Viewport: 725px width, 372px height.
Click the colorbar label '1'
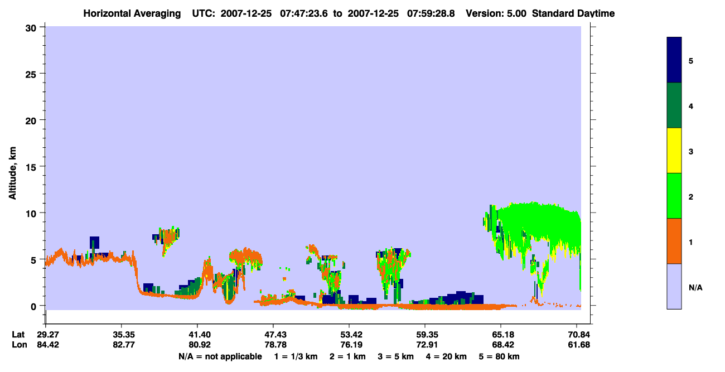tap(692, 241)
